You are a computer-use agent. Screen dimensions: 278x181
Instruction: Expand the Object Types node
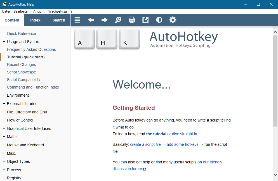pyautogui.click(x=4, y=161)
